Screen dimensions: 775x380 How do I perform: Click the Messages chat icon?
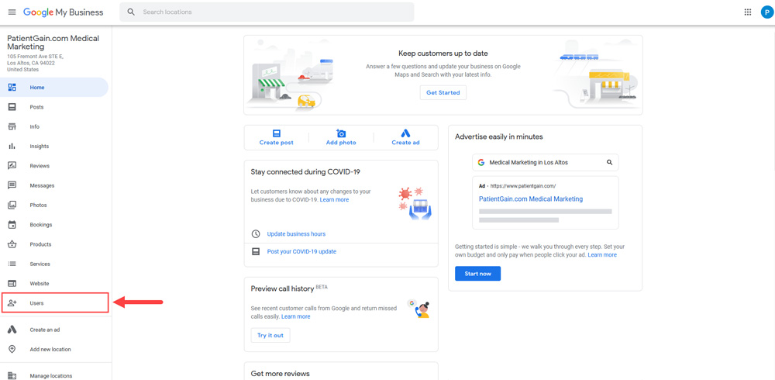click(12, 185)
